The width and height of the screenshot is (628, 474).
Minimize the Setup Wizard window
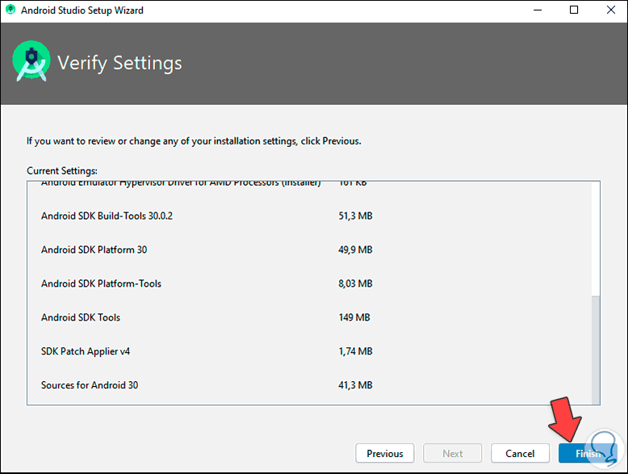coord(537,10)
